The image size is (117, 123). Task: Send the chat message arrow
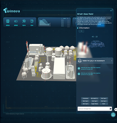[111, 109]
